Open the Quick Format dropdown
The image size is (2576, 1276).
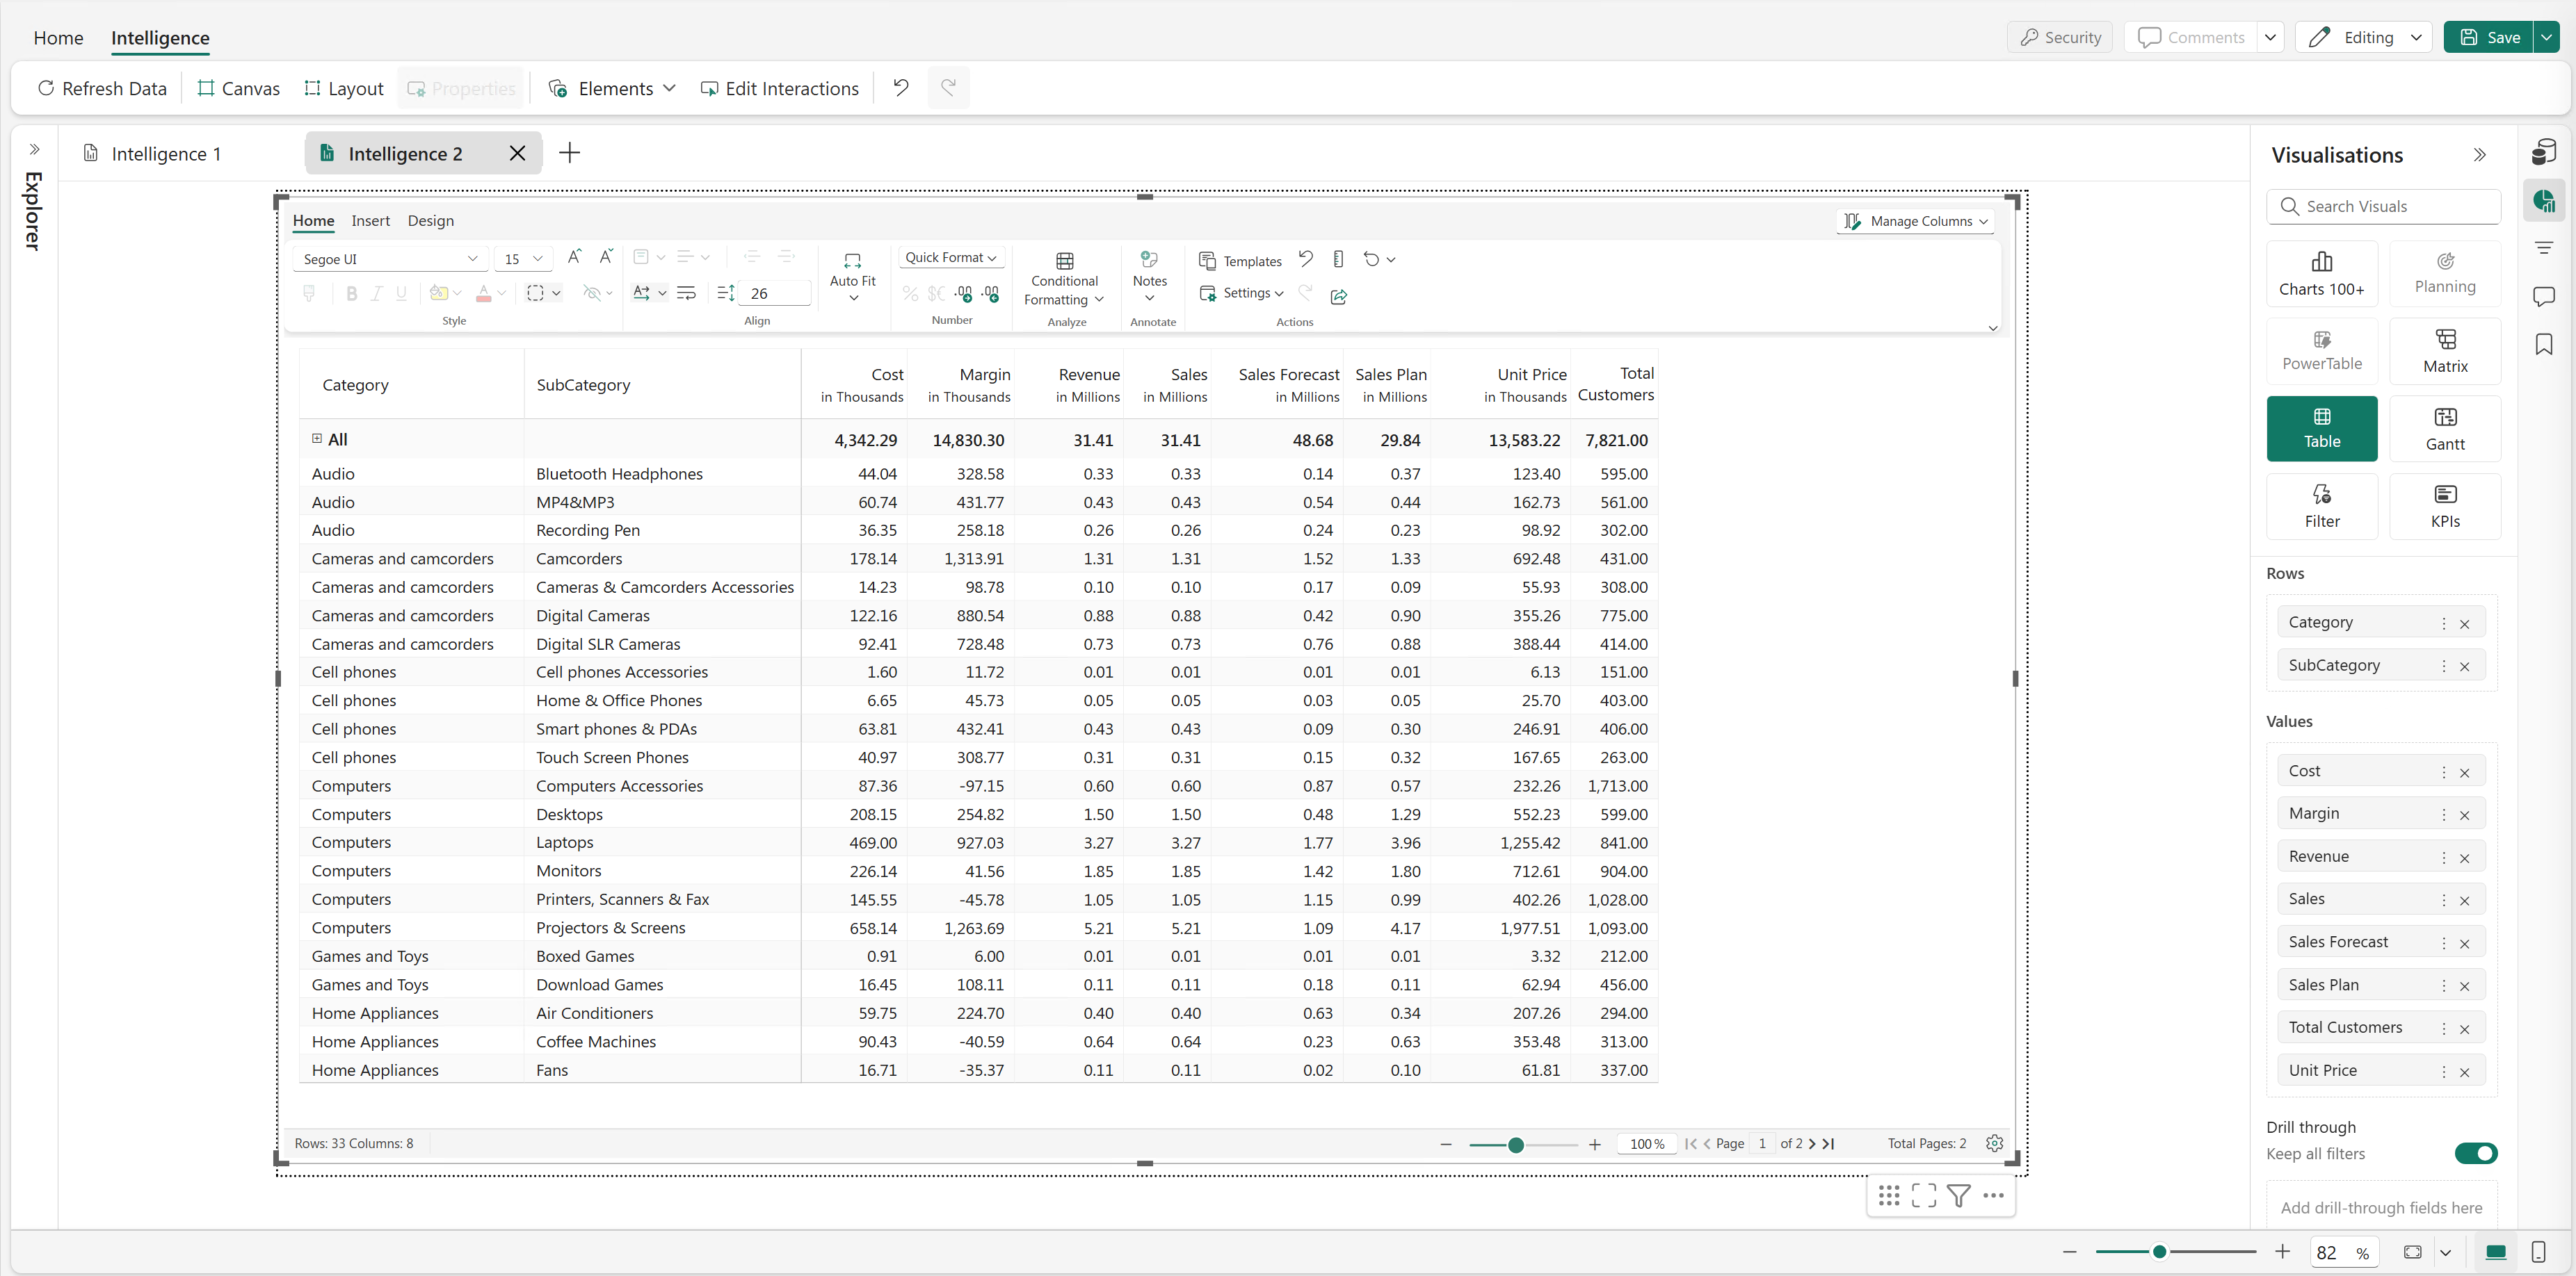(x=950, y=257)
